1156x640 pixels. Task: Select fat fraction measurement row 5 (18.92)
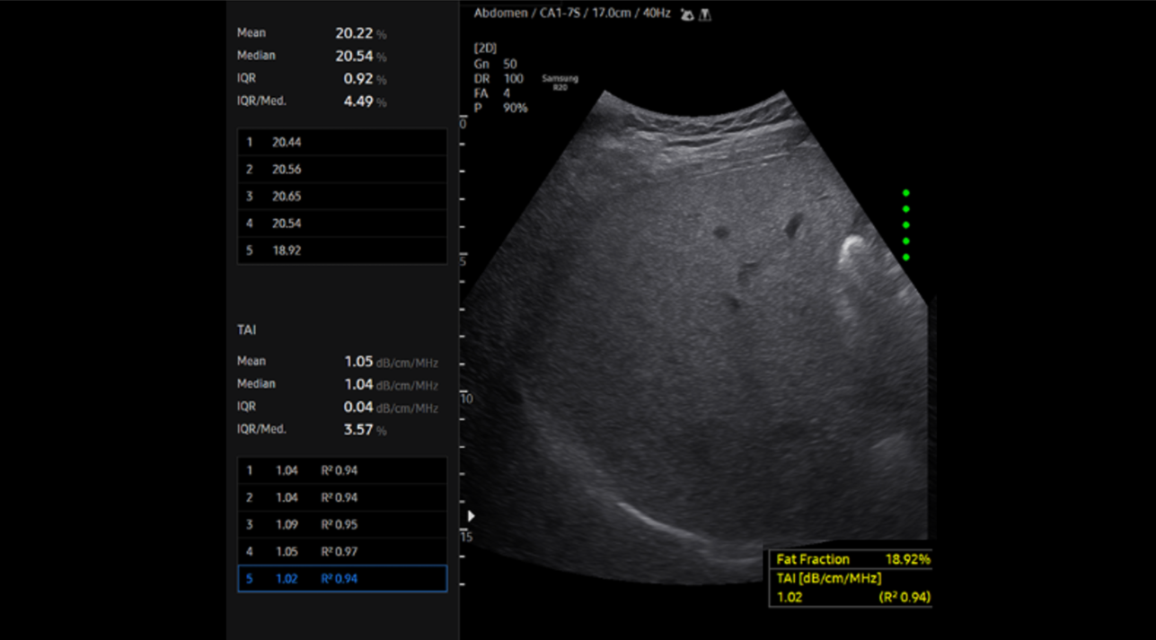click(x=342, y=250)
